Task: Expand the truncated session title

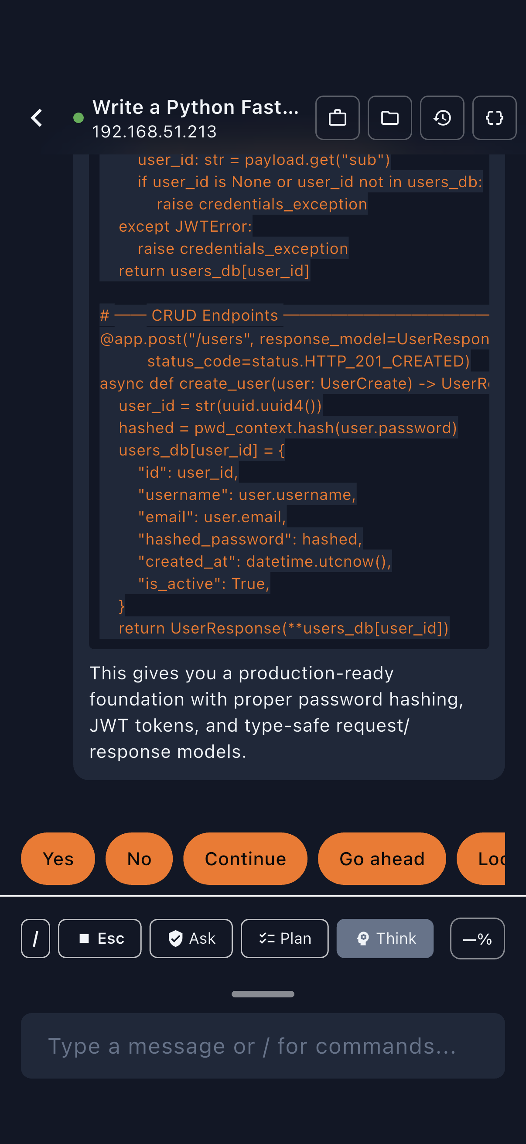Action: [x=197, y=106]
